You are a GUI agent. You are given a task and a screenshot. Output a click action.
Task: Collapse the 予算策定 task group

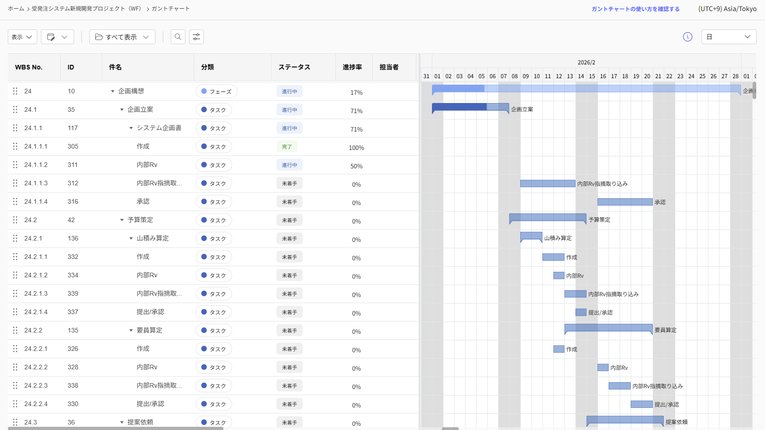[122, 220]
